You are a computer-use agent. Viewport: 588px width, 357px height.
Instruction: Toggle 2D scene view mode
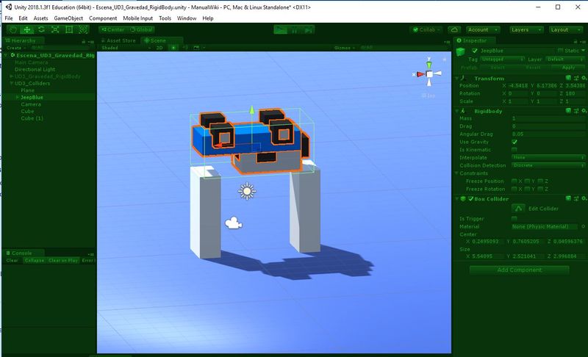pyautogui.click(x=159, y=48)
